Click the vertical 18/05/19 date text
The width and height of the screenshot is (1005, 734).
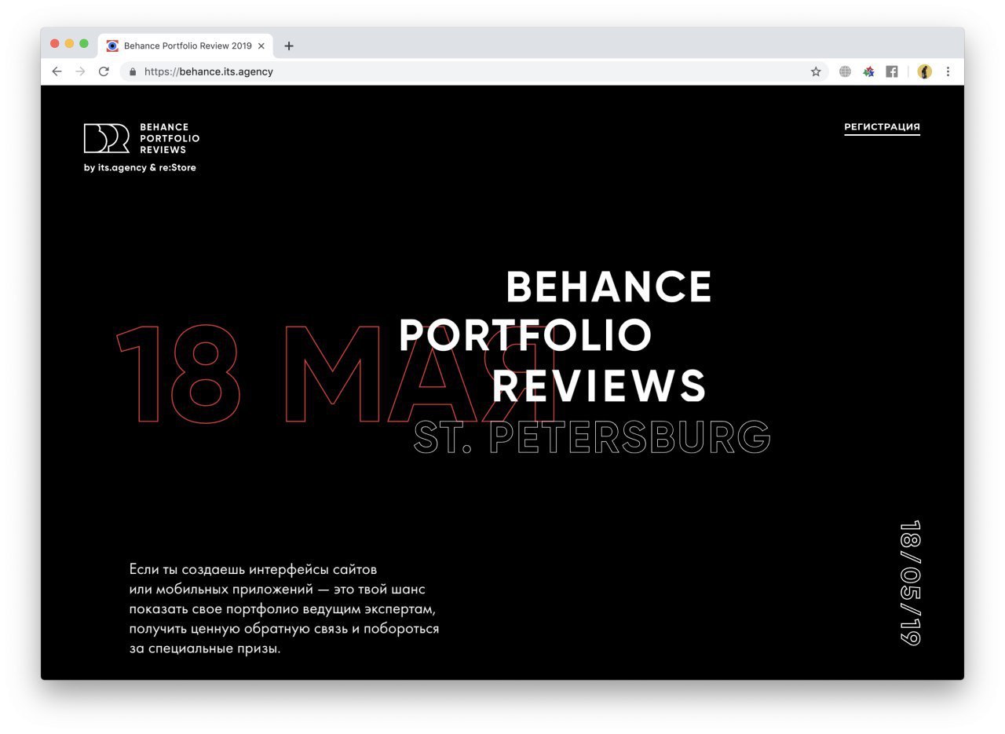[910, 582]
